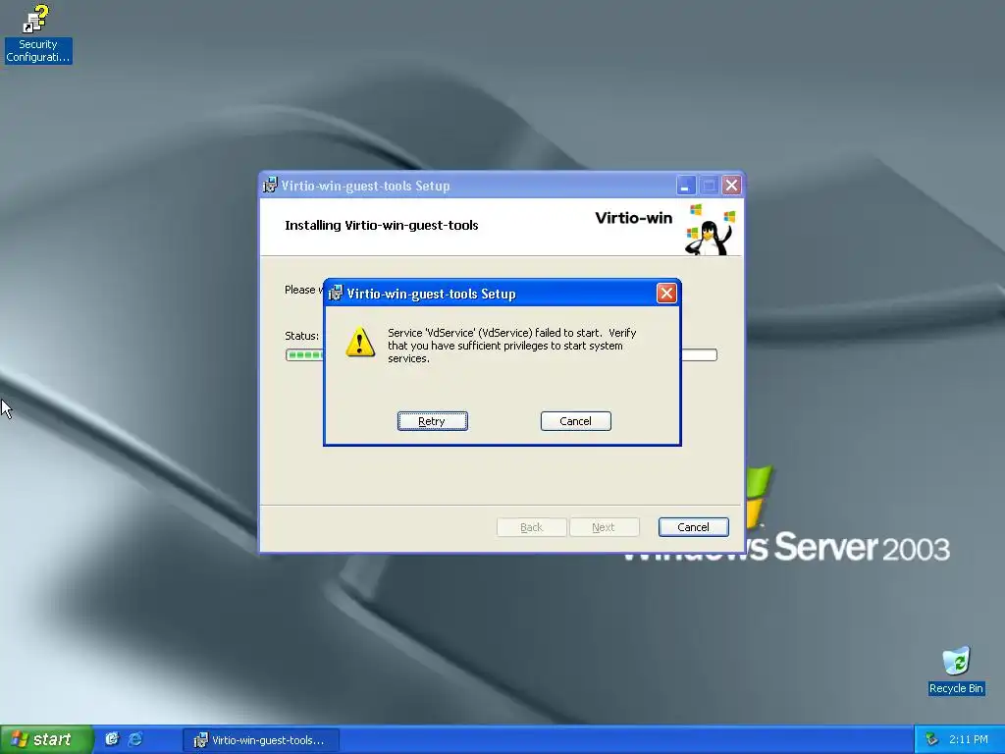Click the 'Virtio-win' brand text

pos(634,218)
